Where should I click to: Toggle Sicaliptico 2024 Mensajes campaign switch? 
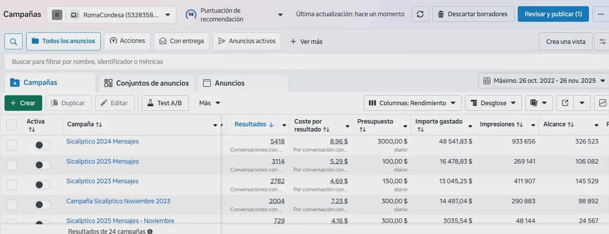coord(43,145)
